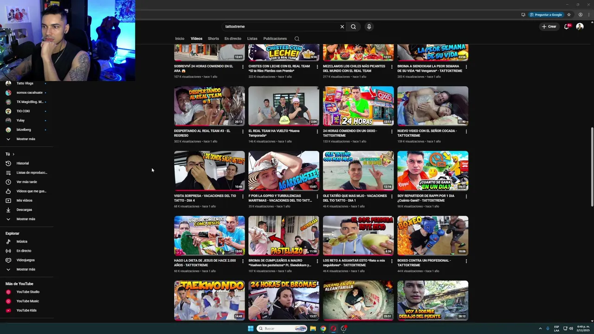Screen dimensions: 594x334
Task: Switch to the Shorts tab
Action: (213, 39)
